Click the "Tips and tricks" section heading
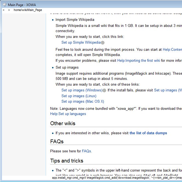 coord(67,161)
